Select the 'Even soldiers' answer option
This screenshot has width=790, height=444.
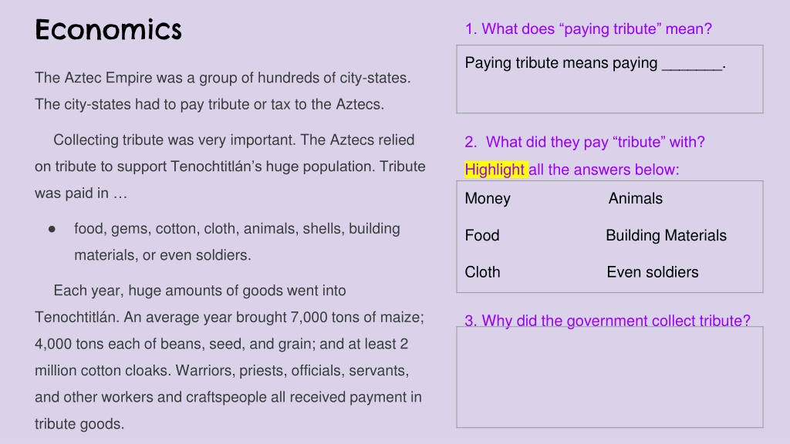(x=653, y=272)
